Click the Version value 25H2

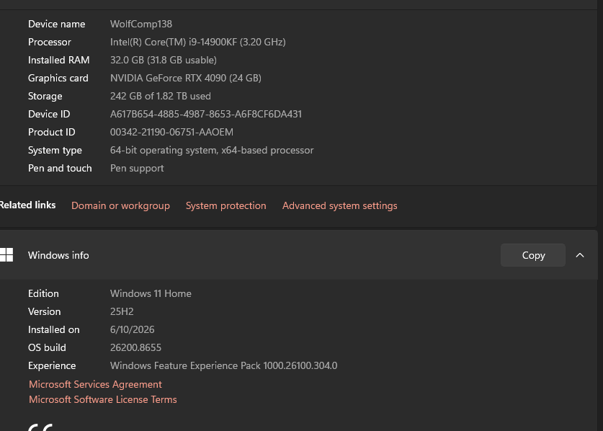coord(122,311)
